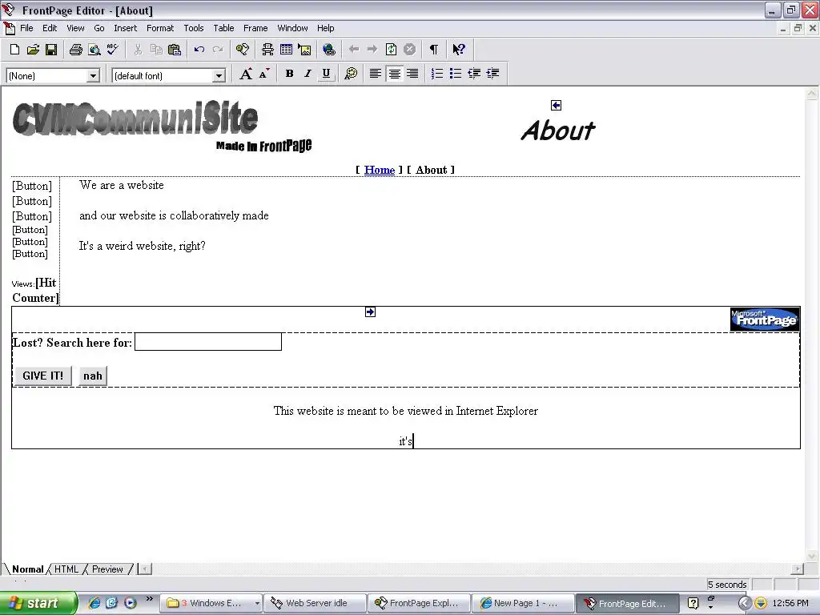Launch Internet Explorer from quick launch
This screenshot has height=615, width=820.
(94, 603)
